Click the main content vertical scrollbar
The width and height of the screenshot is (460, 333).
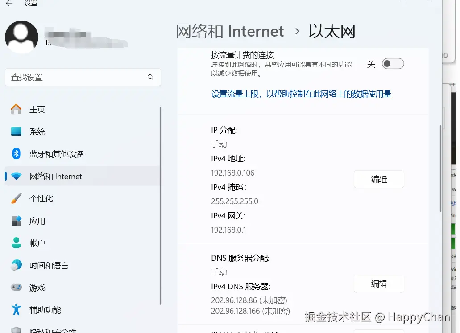pyautogui.click(x=440, y=169)
